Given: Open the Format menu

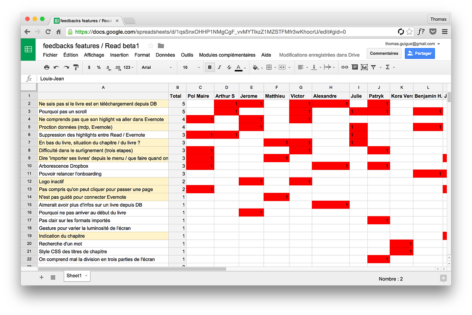Looking at the screenshot, I should point(142,55).
